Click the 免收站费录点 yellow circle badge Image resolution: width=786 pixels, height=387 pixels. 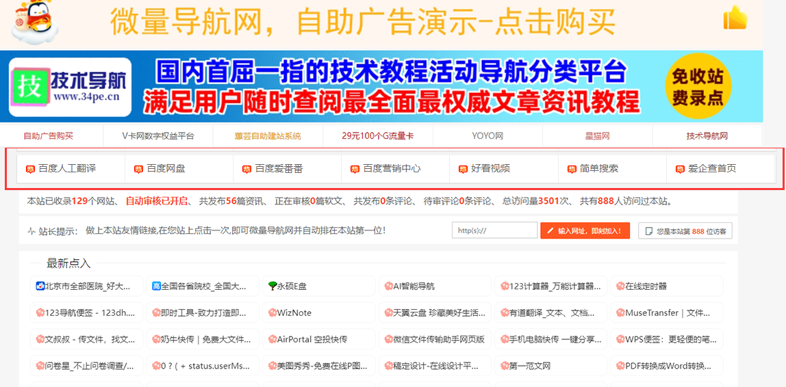pyautogui.click(x=697, y=86)
